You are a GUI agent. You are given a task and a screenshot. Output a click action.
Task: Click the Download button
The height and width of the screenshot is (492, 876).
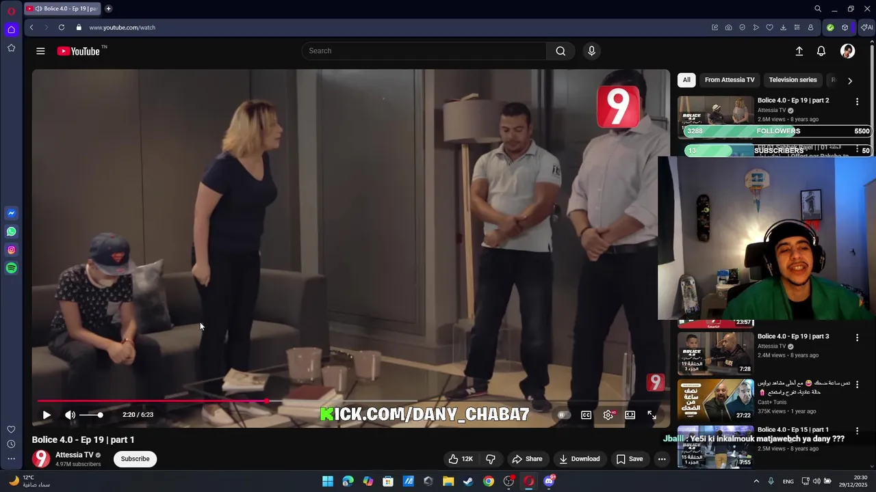click(x=579, y=459)
